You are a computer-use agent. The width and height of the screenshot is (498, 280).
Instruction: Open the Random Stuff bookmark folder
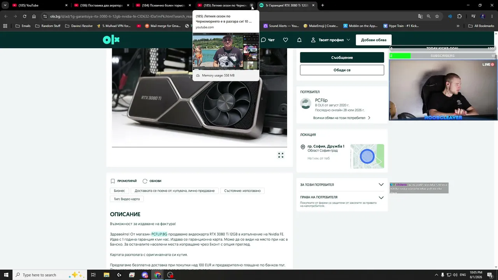(48, 26)
